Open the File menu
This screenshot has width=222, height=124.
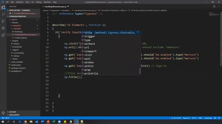tap(7, 2)
